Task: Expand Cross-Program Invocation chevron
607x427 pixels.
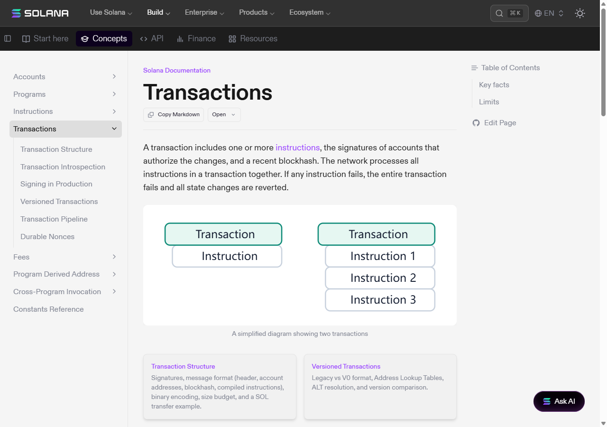Action: tap(114, 292)
